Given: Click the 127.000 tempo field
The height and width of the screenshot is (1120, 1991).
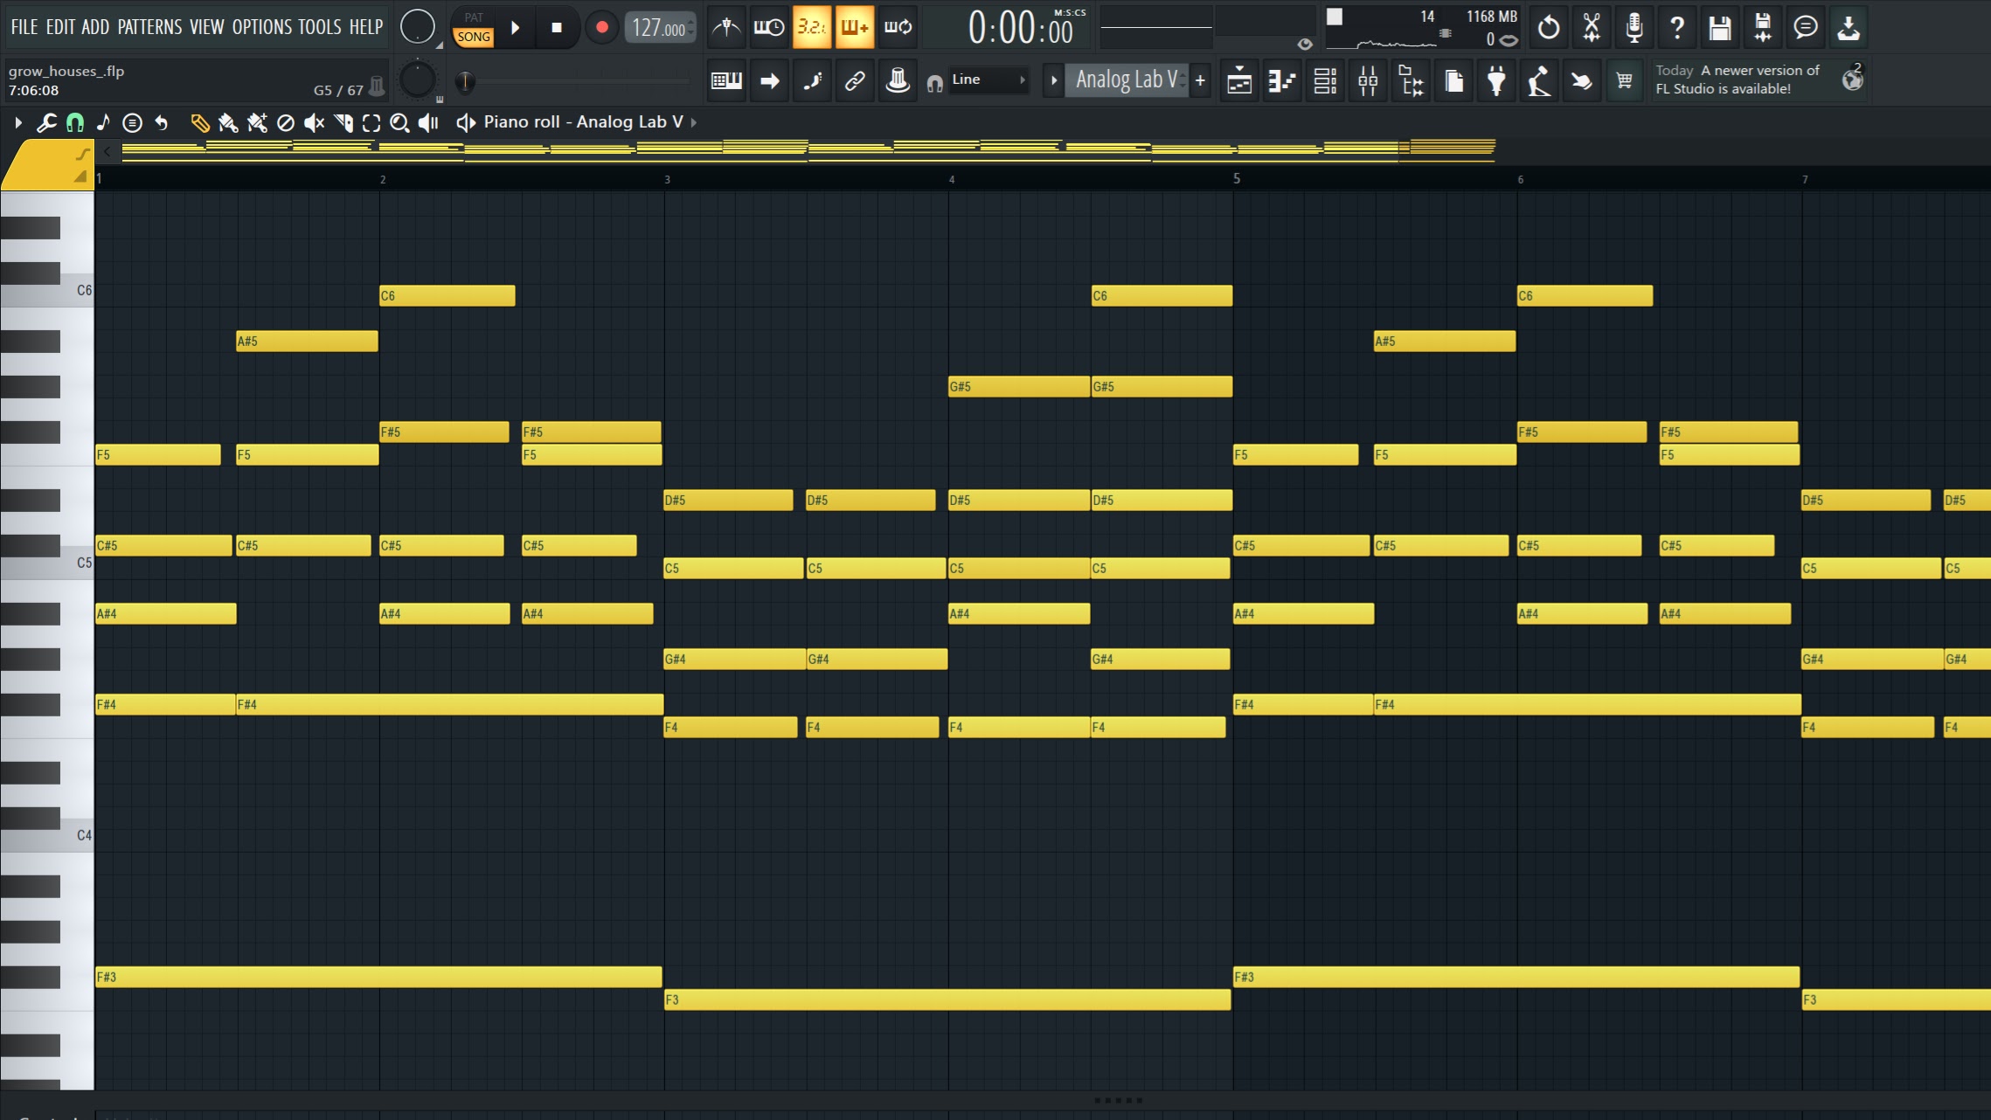Looking at the screenshot, I should (x=658, y=28).
